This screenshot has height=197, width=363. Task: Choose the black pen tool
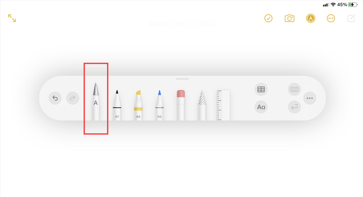(117, 105)
